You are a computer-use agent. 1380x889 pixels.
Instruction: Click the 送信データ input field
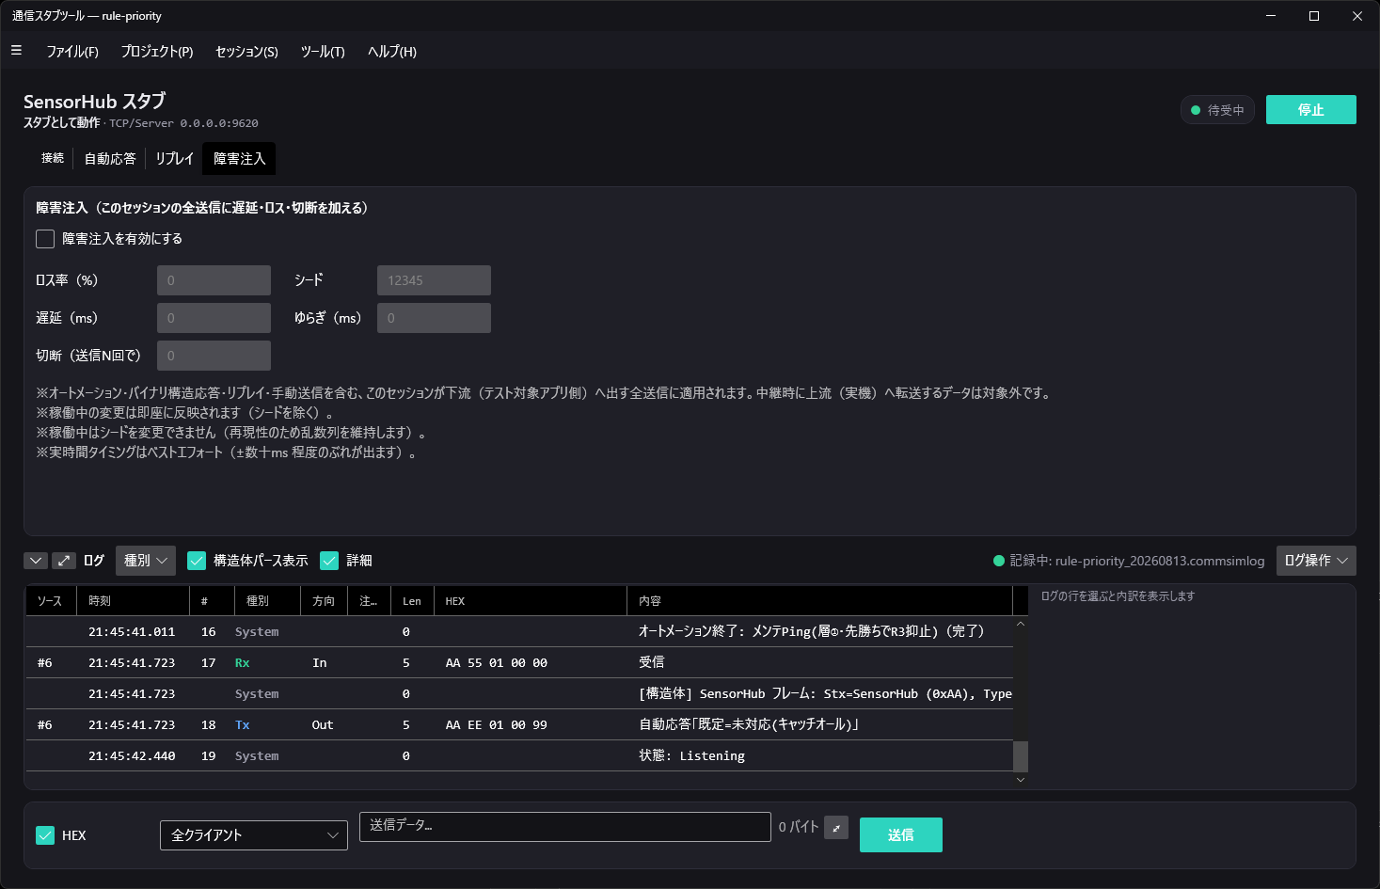click(565, 827)
